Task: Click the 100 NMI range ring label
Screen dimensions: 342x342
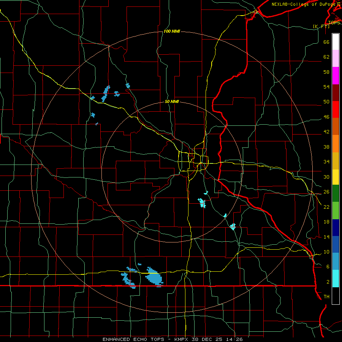Action: click(x=172, y=32)
